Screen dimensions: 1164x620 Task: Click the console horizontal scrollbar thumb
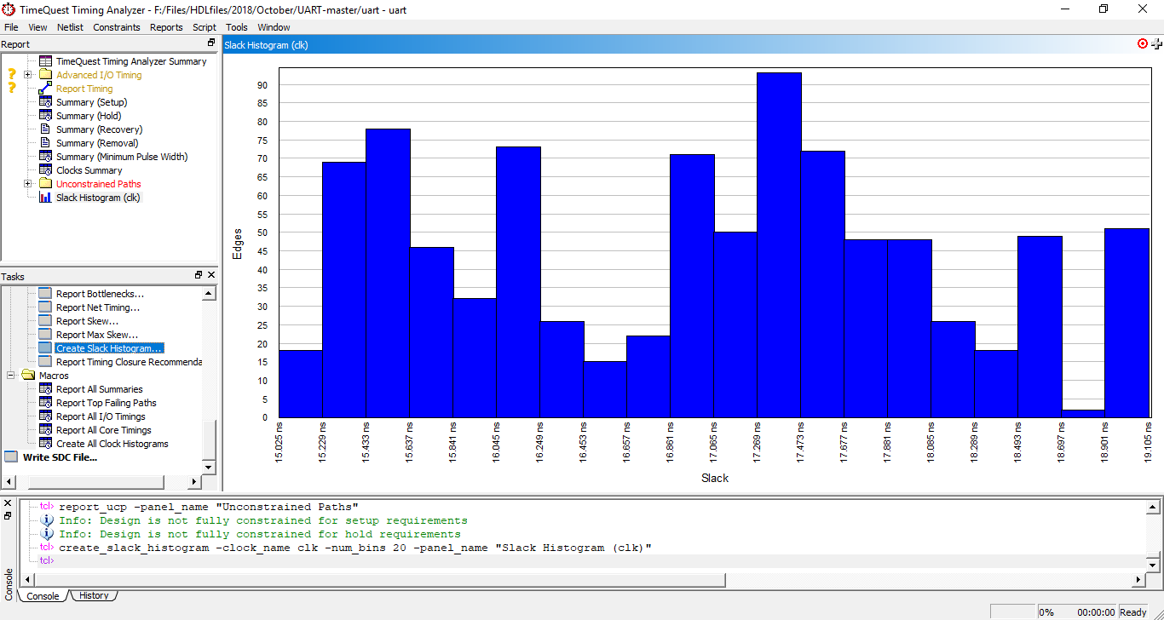(378, 580)
